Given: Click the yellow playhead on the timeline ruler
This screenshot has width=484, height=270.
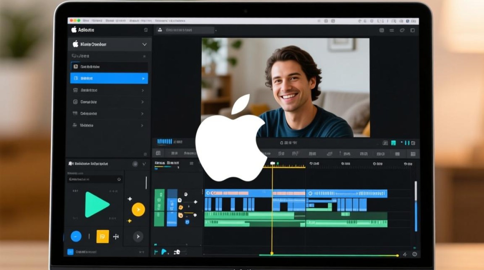Looking at the screenshot, I should pos(273,164).
